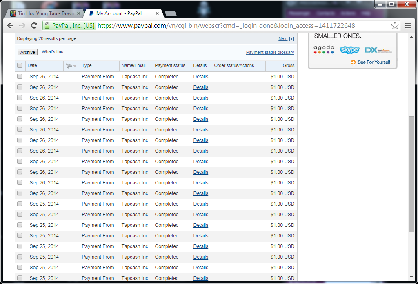The width and height of the screenshot is (418, 284).
Task: Click the Order status/Actions column header
Action: (234, 66)
